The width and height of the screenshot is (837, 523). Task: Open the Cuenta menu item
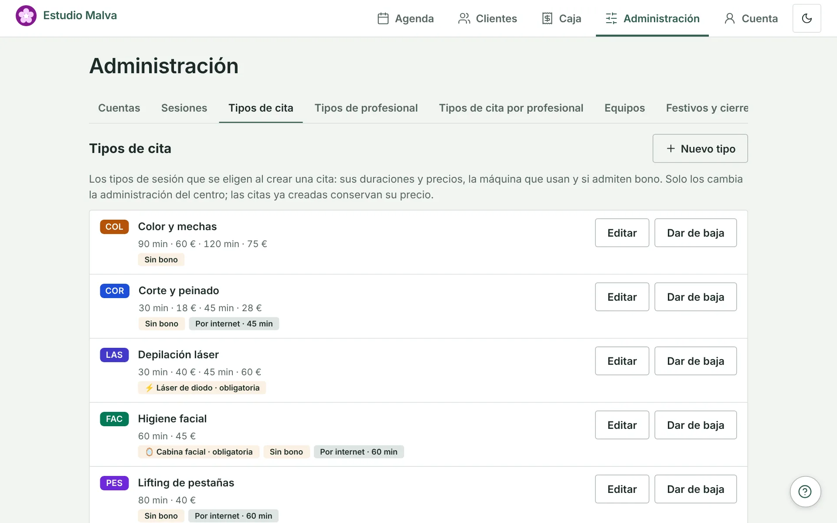pos(751,18)
